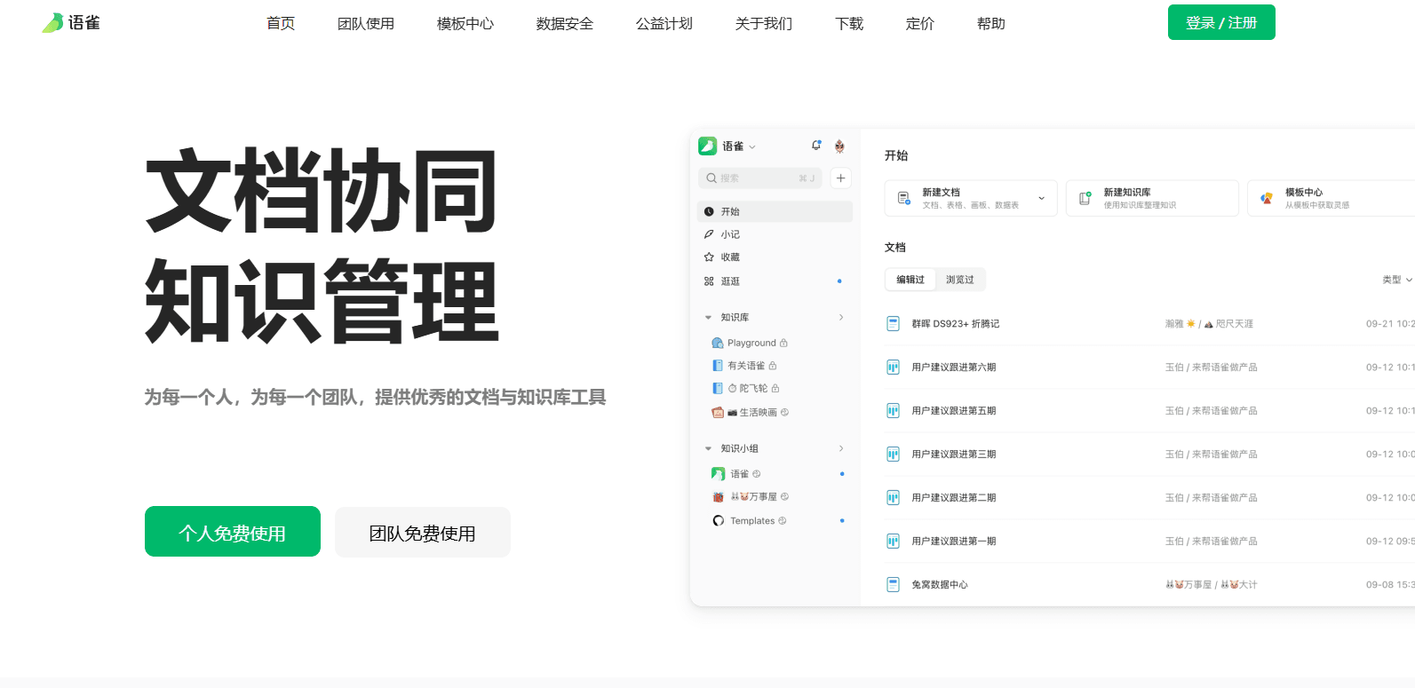Click the Yuque logo in the site header

point(71,23)
